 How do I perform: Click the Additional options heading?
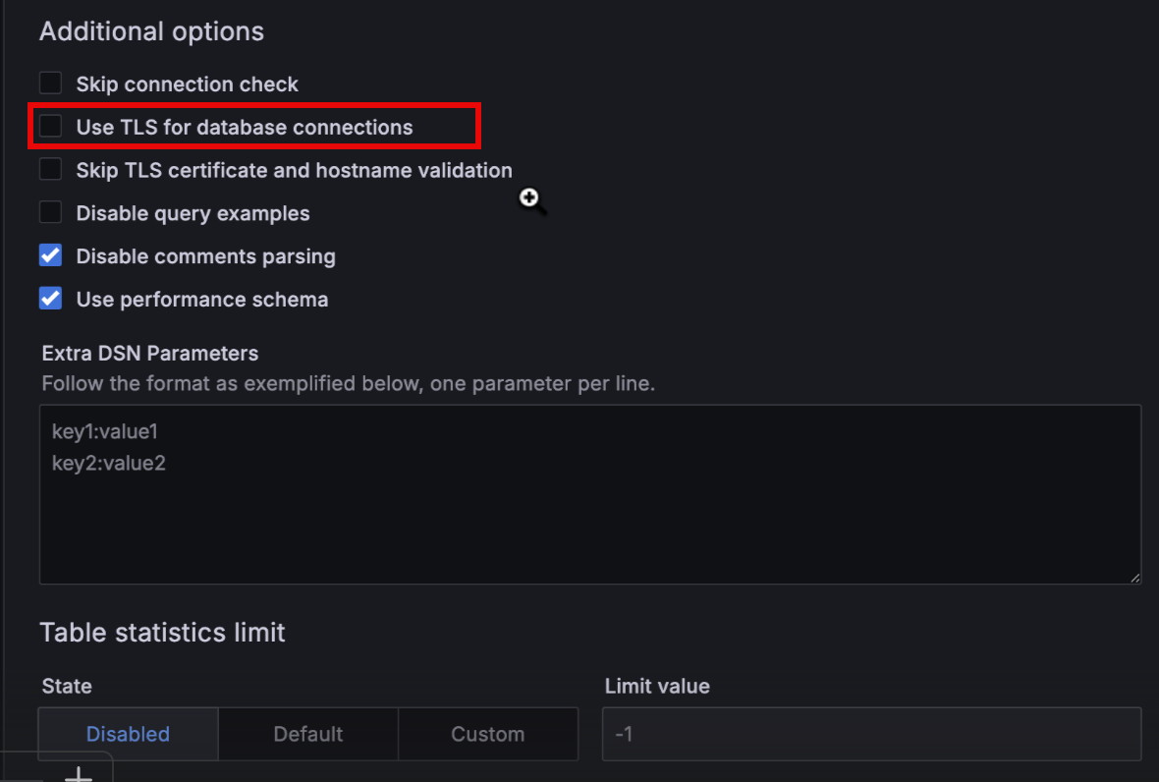(151, 30)
